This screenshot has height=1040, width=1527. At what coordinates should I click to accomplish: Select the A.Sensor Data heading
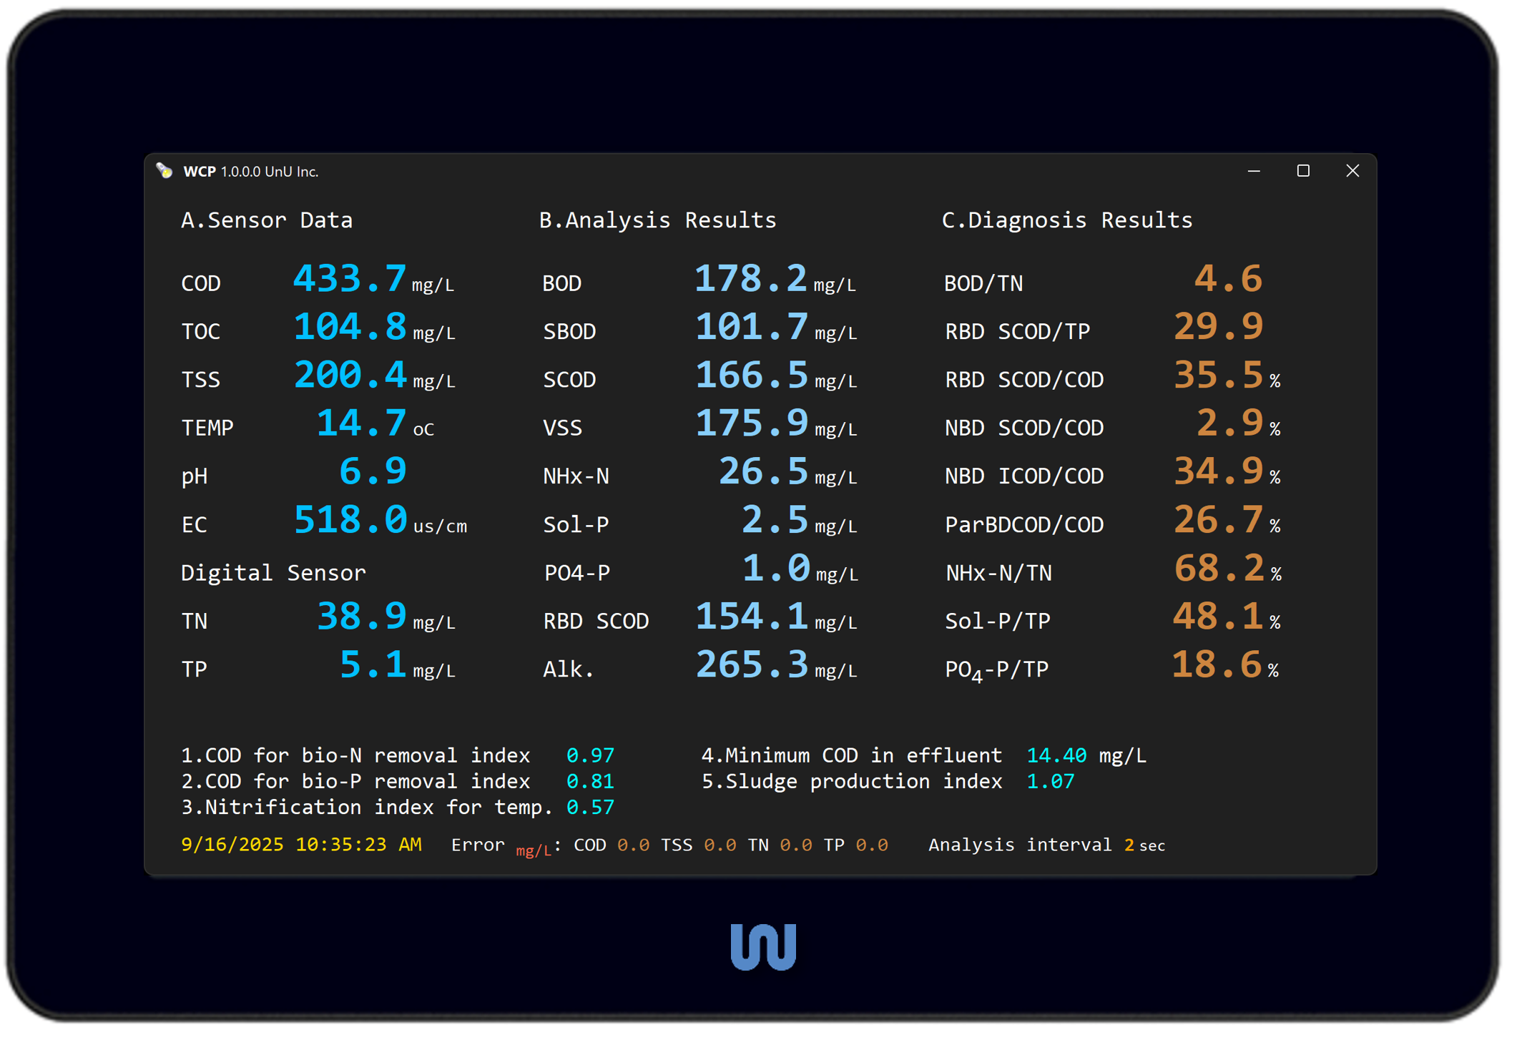[267, 220]
